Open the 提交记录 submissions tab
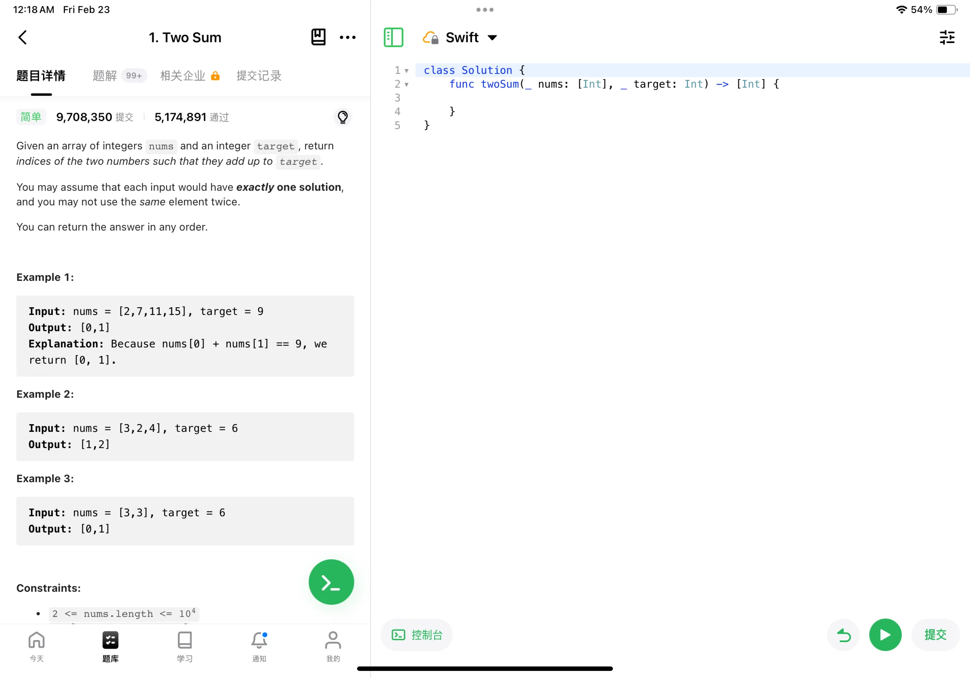 [259, 75]
